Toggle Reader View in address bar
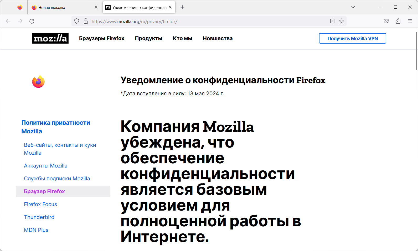This screenshot has height=251, width=418. point(332,21)
